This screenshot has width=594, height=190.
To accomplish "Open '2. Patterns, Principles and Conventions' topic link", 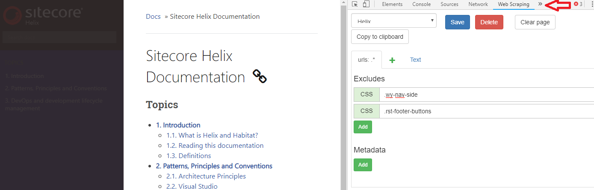I will coord(214,166).
